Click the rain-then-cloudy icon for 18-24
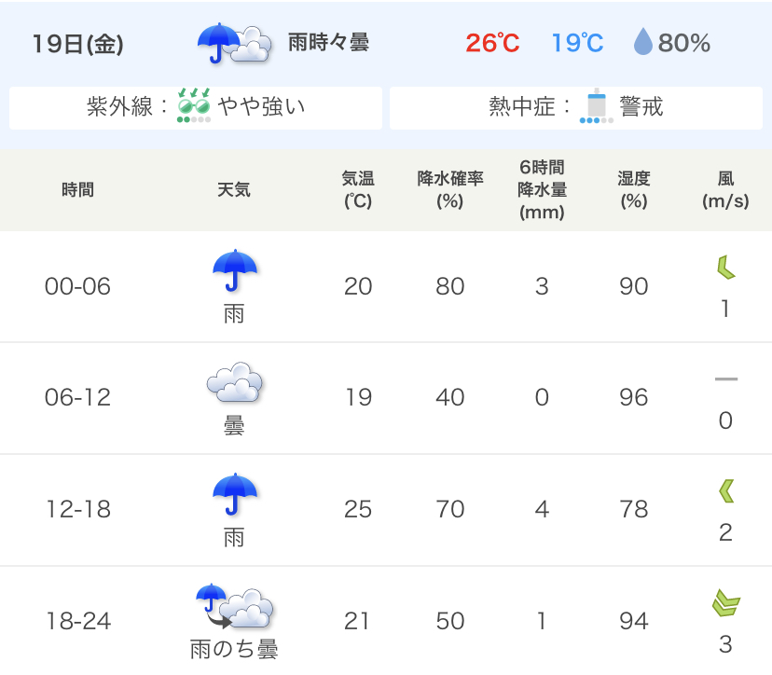This screenshot has height=675, width=772. [x=234, y=607]
